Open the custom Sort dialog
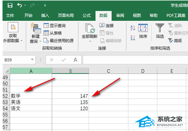This screenshot has height=131, width=188. point(143,31)
